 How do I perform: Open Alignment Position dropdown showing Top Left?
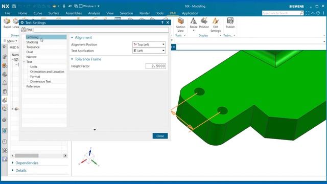[x=149, y=44]
